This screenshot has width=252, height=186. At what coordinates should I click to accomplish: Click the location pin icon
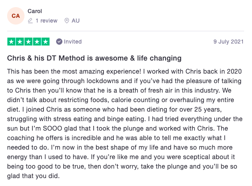(x=66, y=21)
